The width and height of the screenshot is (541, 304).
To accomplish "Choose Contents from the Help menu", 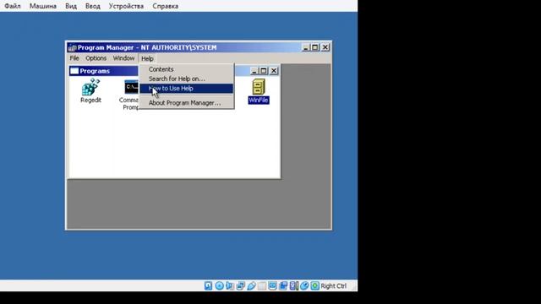I will point(186,69).
